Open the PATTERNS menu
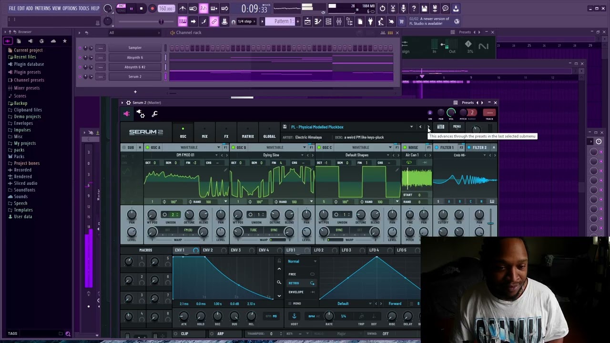Viewport: 610px width, 343px height. 42,8
